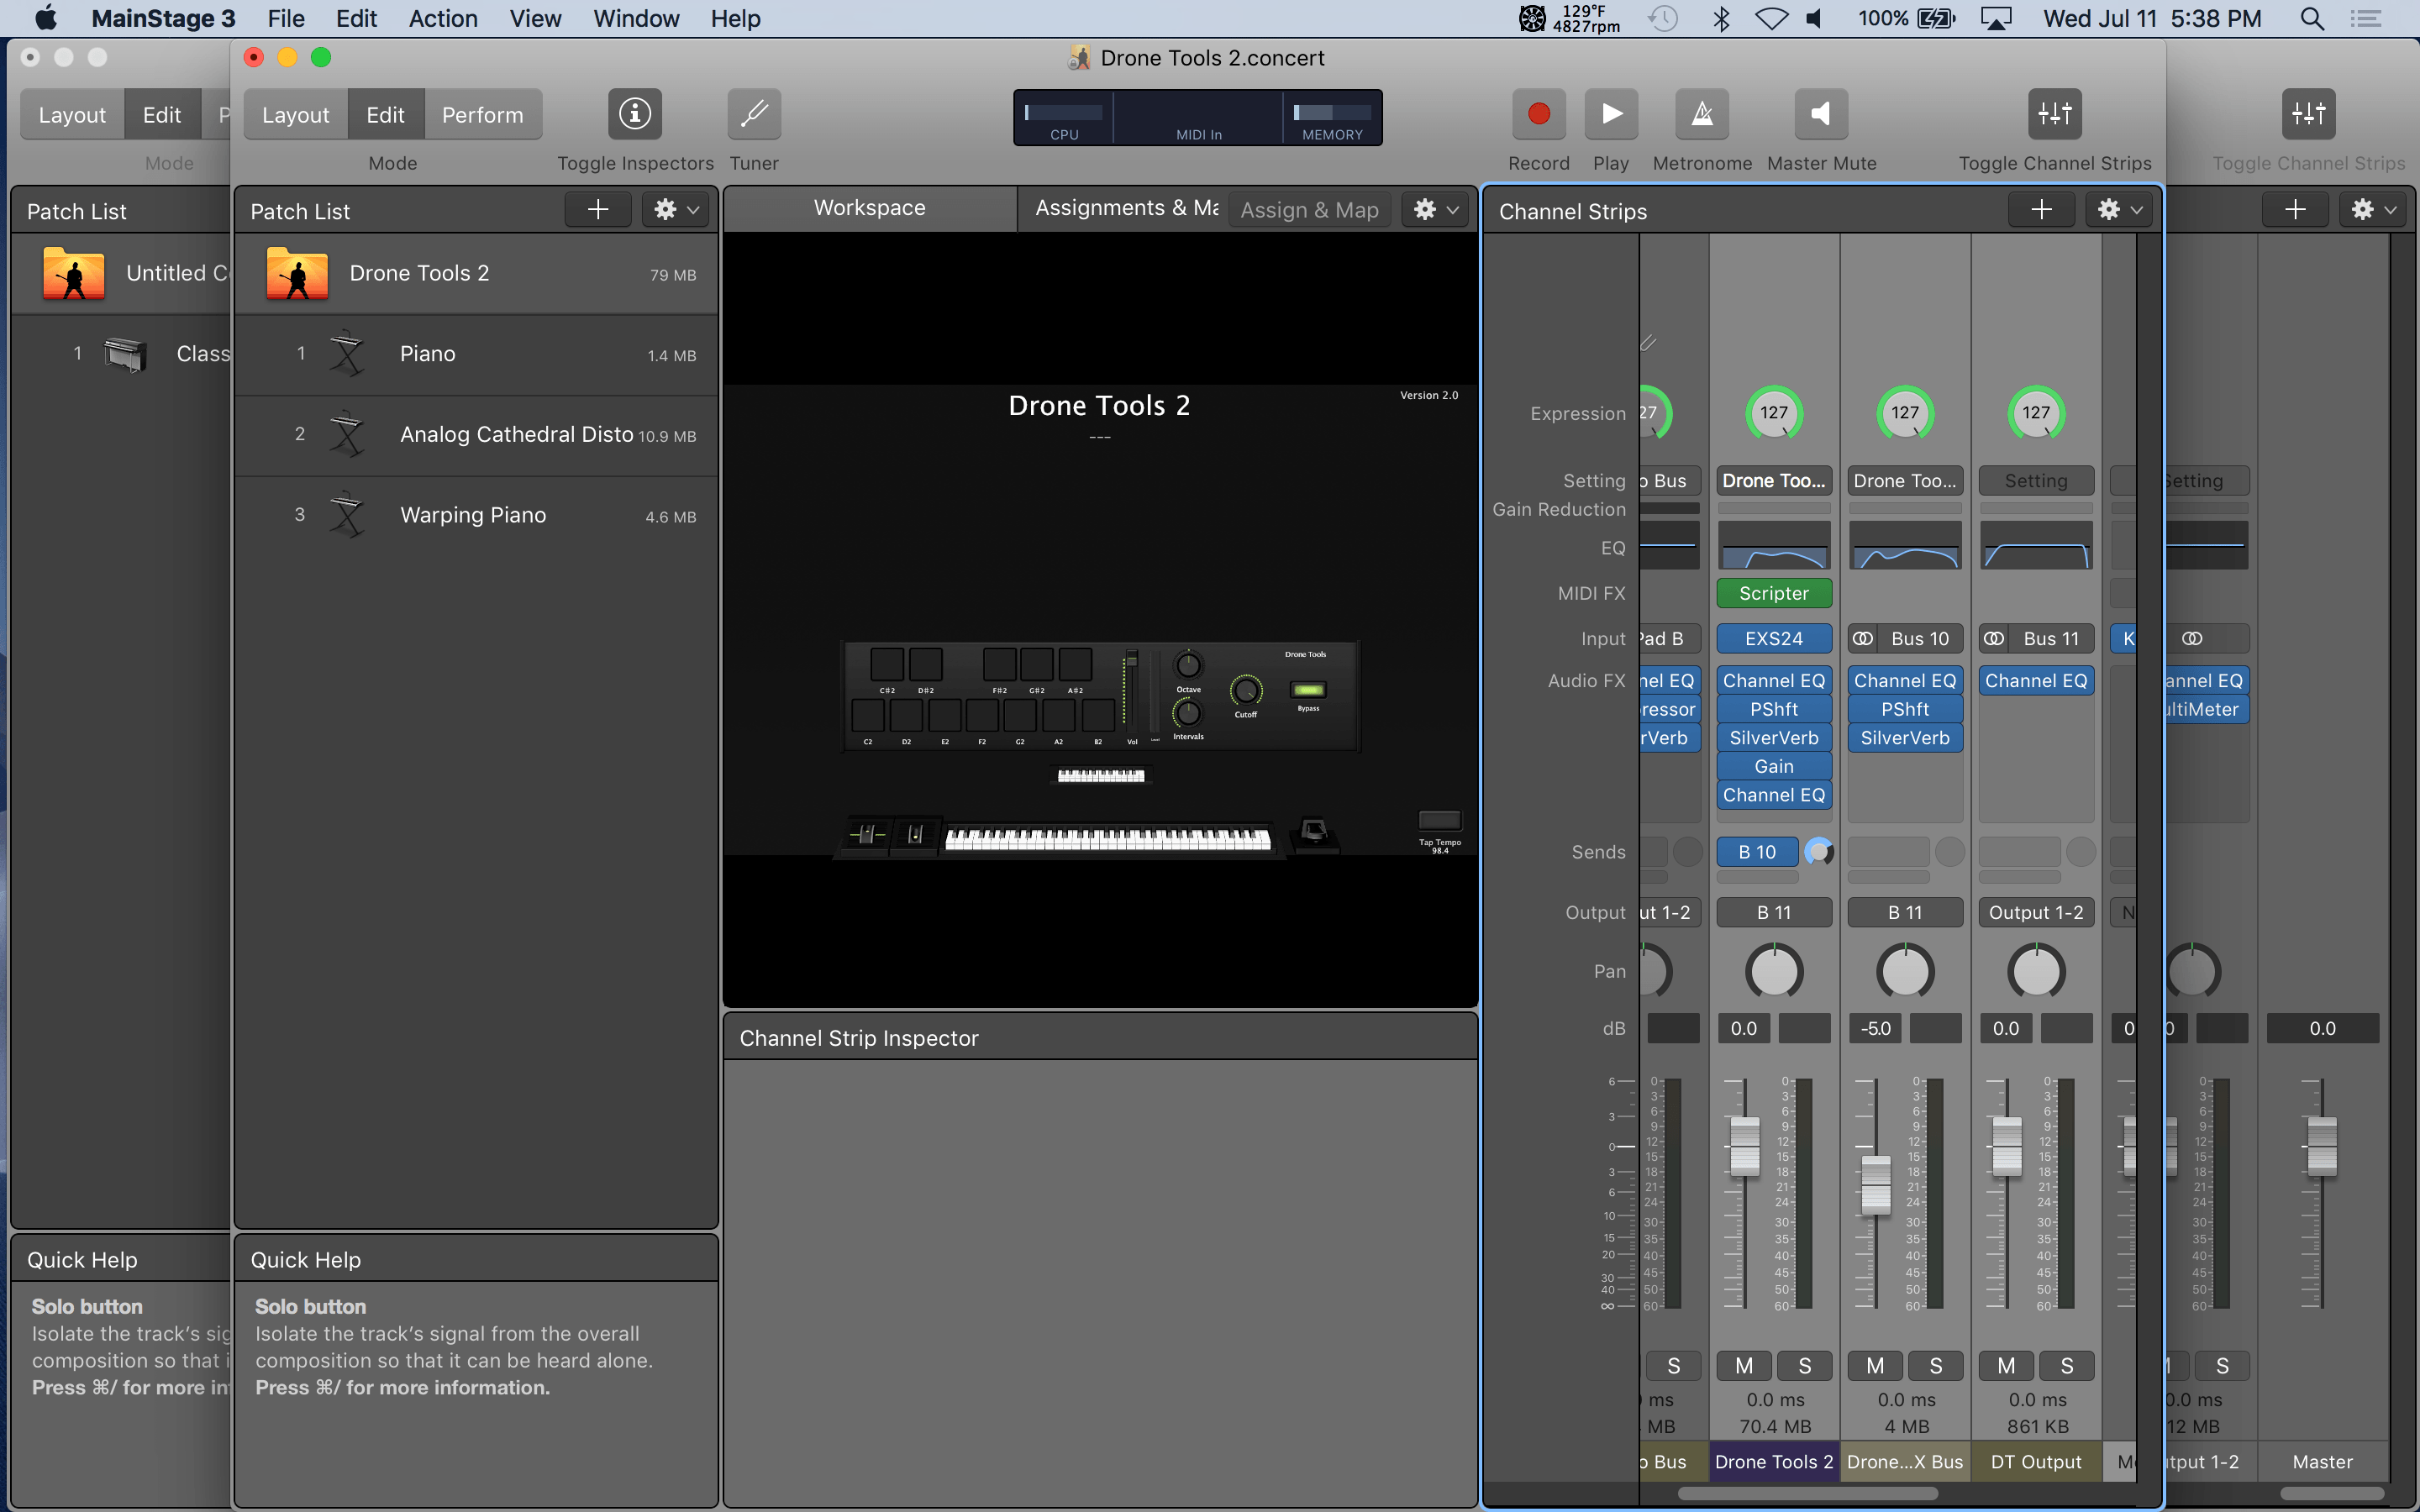Toggle the B 10 send bypass button
The height and width of the screenshot is (1512, 2420).
pyautogui.click(x=1757, y=852)
